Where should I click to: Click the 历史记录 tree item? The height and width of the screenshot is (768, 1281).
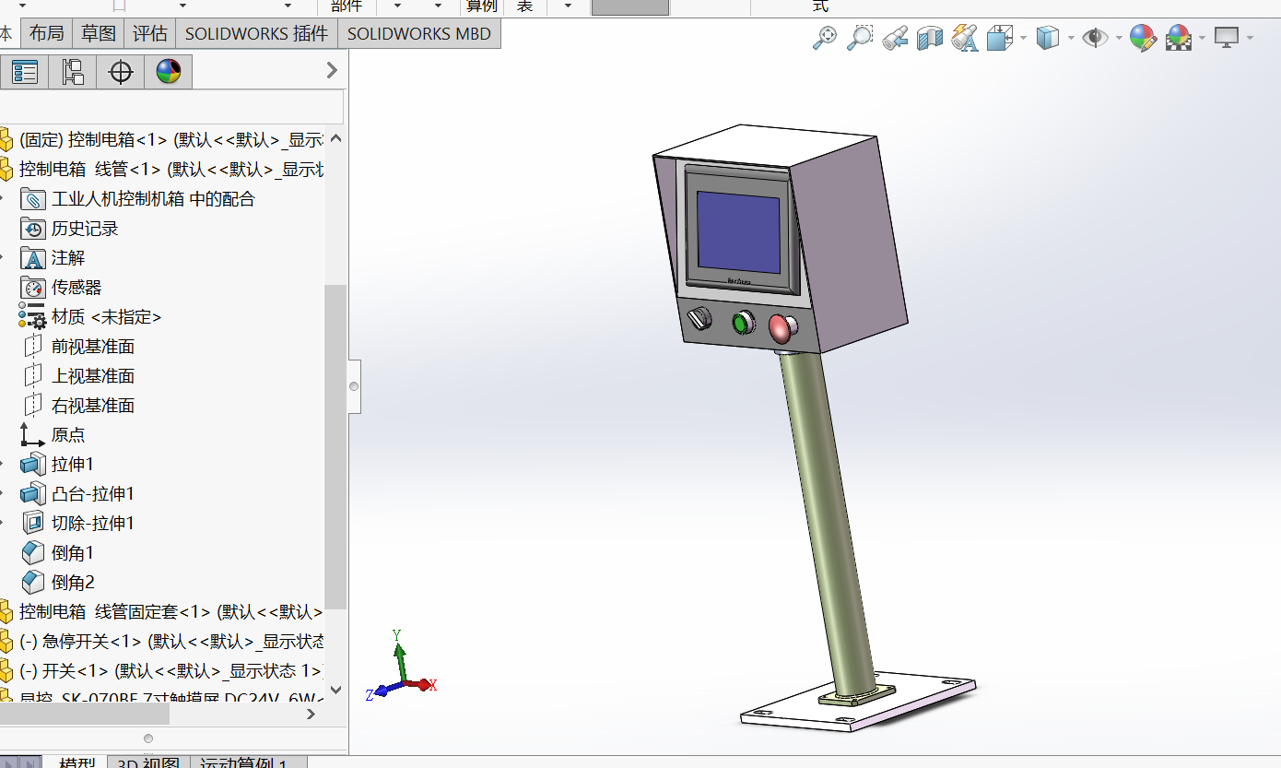[85, 229]
